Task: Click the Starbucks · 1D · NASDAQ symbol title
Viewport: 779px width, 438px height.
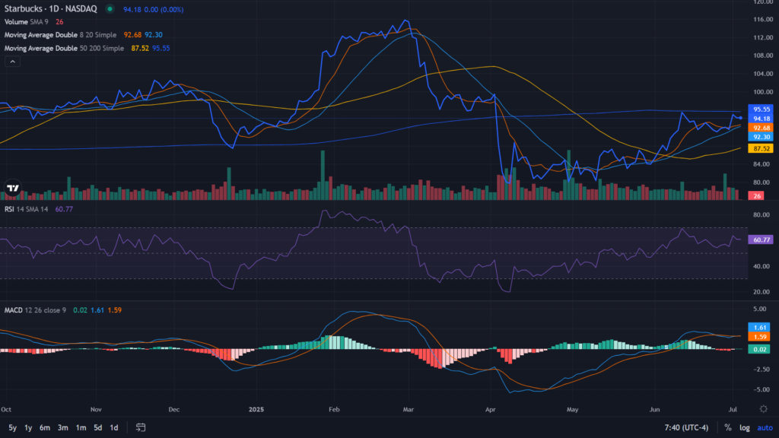Action: 51,9
